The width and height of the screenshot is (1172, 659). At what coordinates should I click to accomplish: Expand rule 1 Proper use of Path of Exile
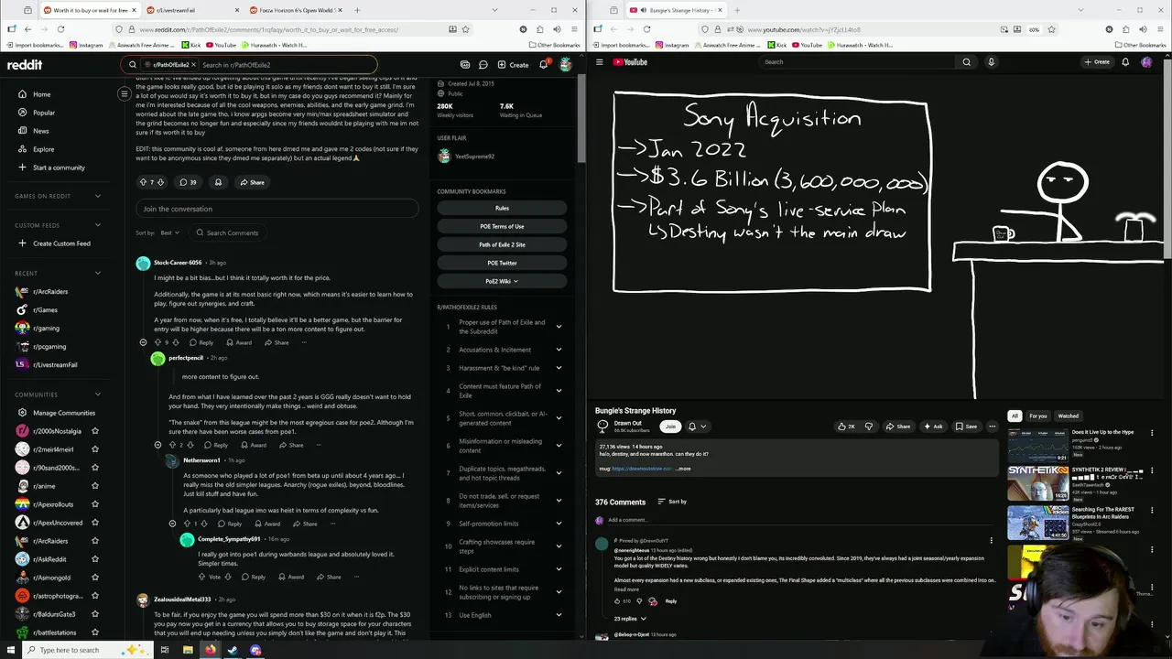tap(559, 327)
